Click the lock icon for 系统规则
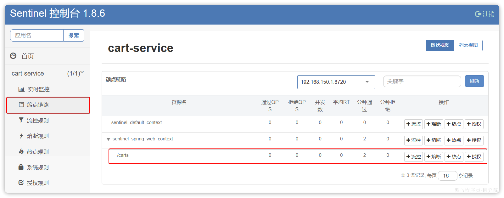 click(x=21, y=167)
